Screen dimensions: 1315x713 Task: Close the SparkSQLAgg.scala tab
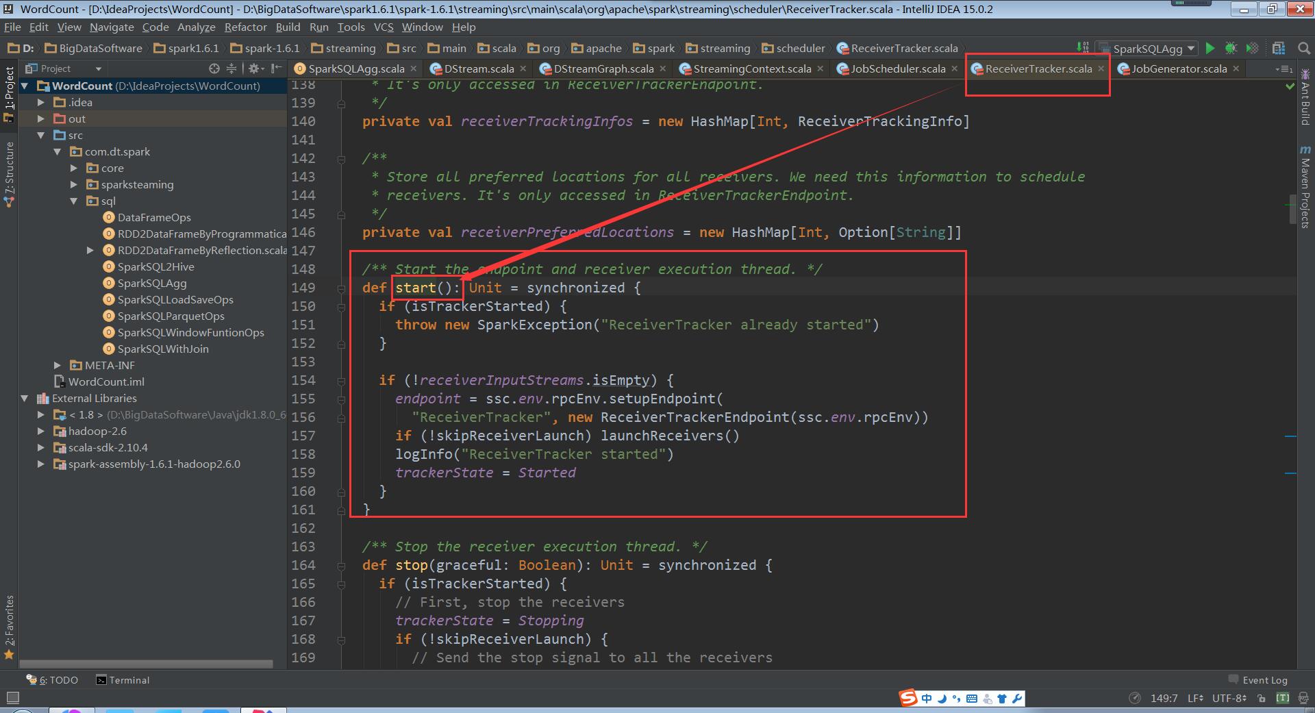414,68
